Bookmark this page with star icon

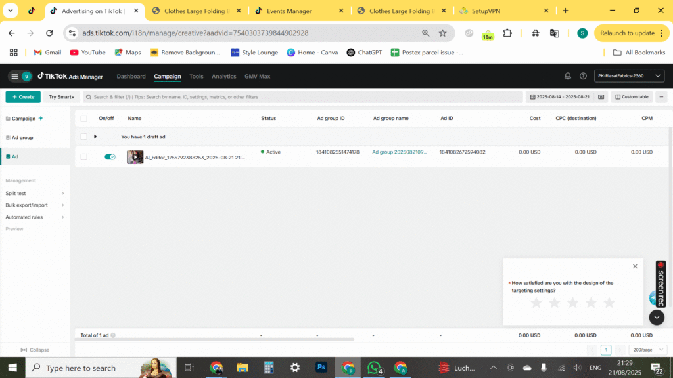[442, 33]
